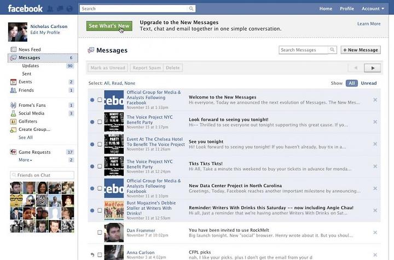This screenshot has height=260, width=394.
Task: Open messages icon in top bar
Action: click(x=60, y=9)
